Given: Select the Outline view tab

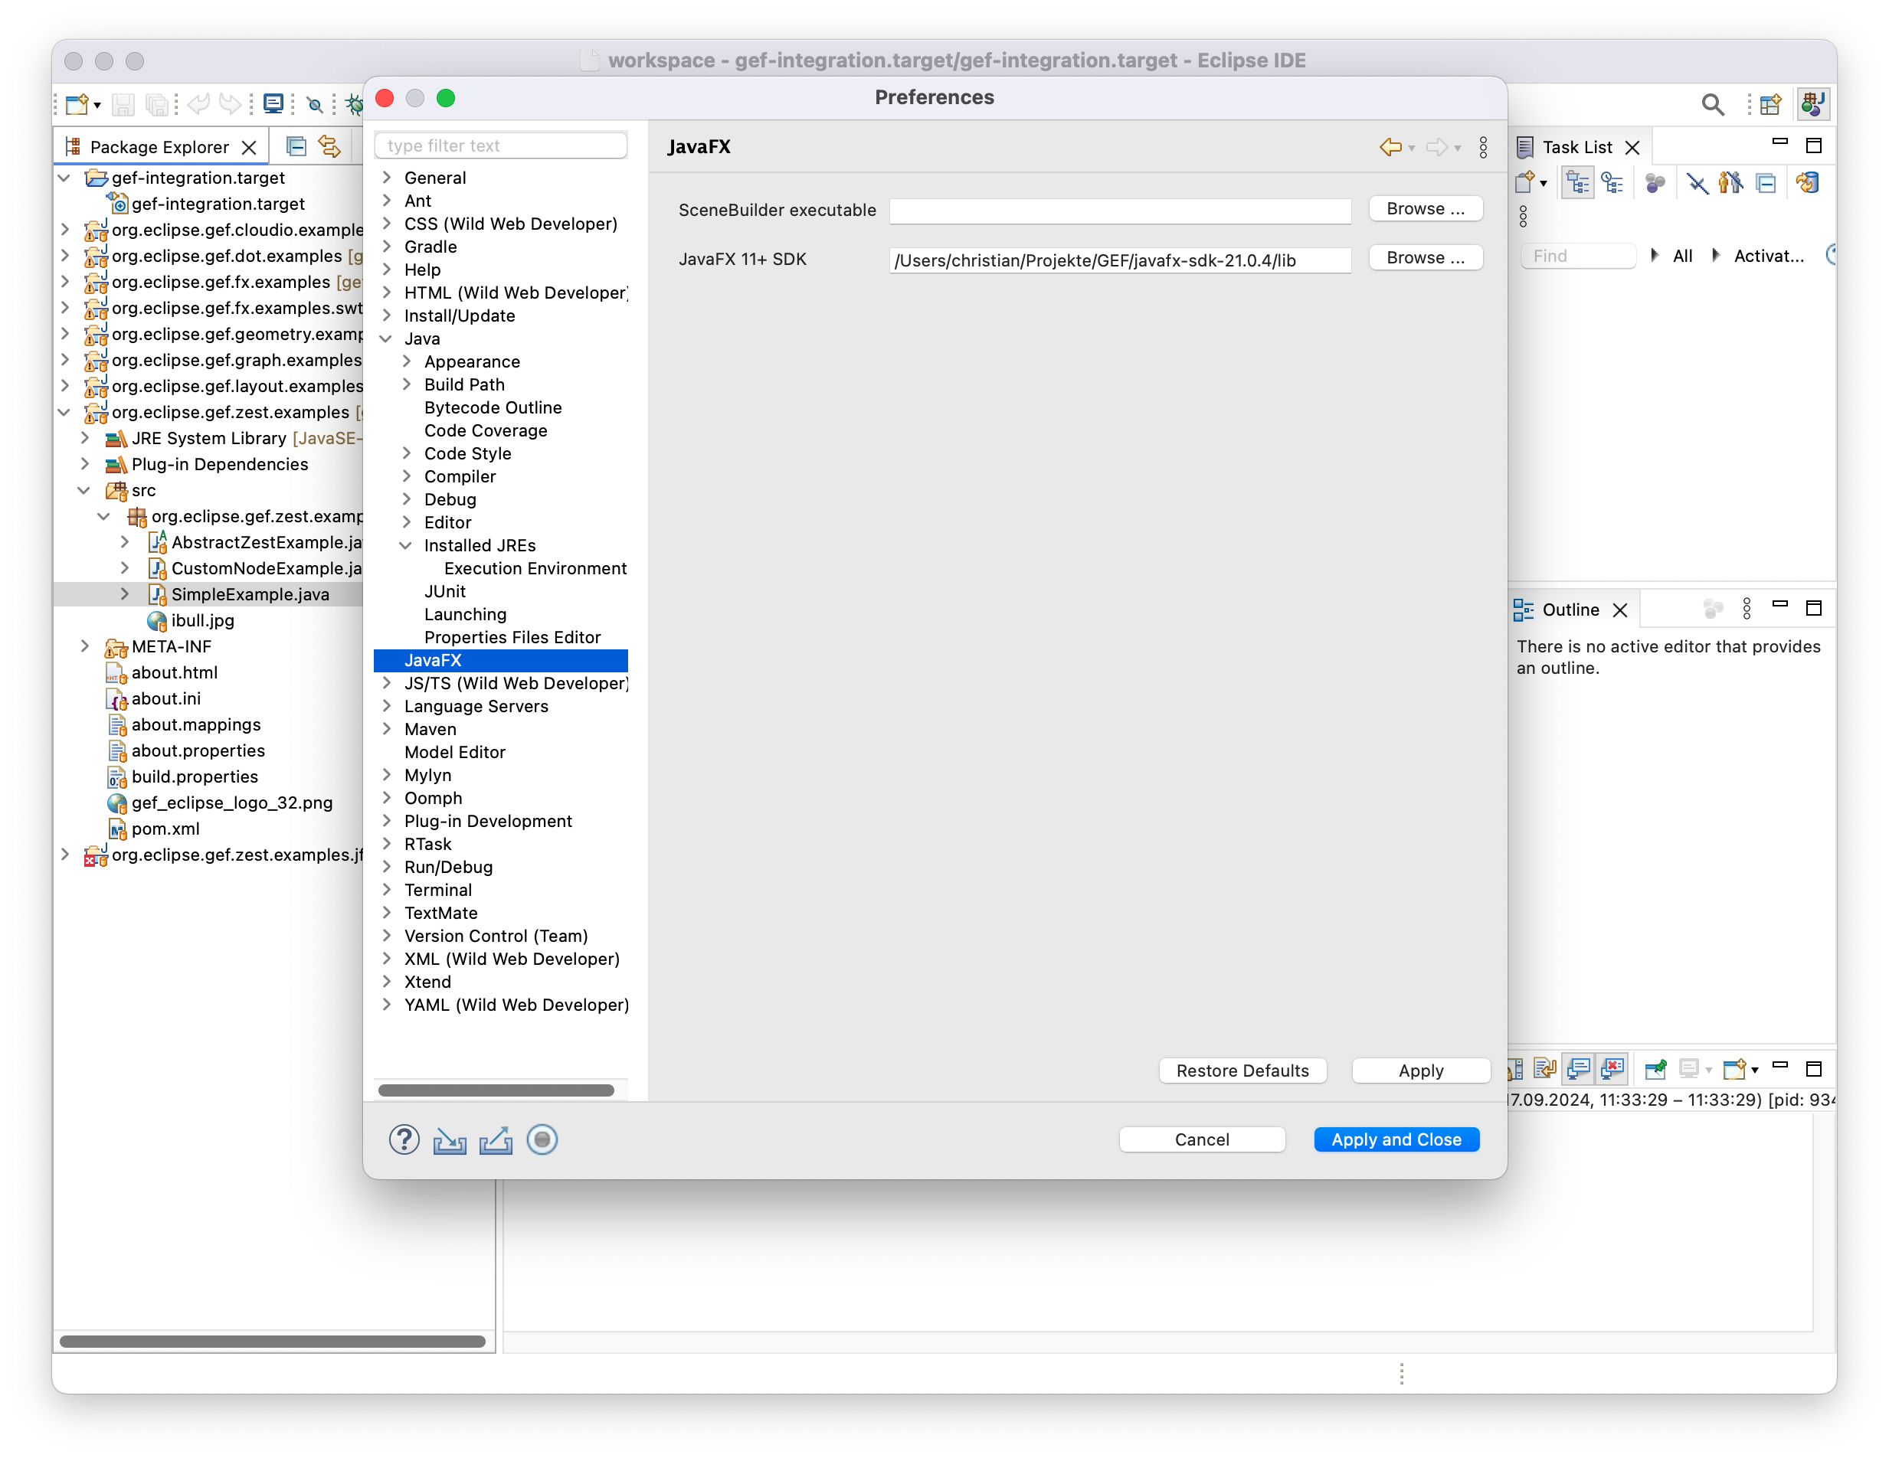Looking at the screenshot, I should pyautogui.click(x=1570, y=610).
